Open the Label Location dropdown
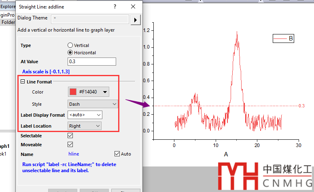 click(x=84, y=126)
